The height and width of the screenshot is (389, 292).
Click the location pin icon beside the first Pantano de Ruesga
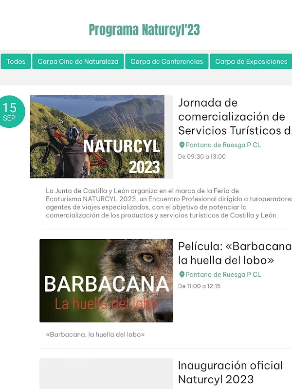pyautogui.click(x=182, y=145)
